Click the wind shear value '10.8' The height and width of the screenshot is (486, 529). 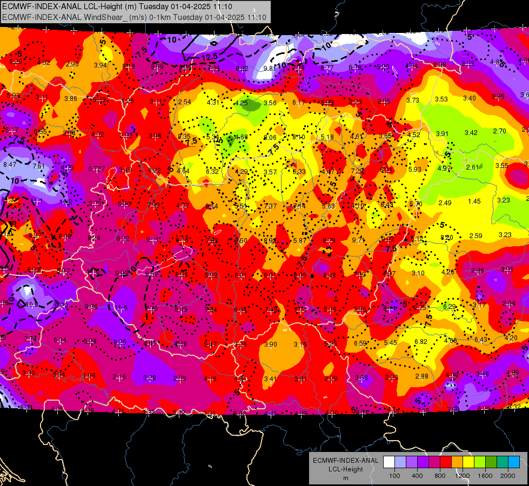pos(32,305)
